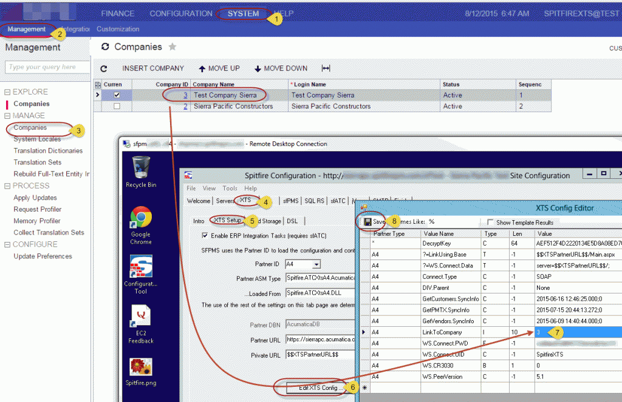Open the CONFIGURATION top menu
The height and width of the screenshot is (402, 622).
[x=181, y=13]
